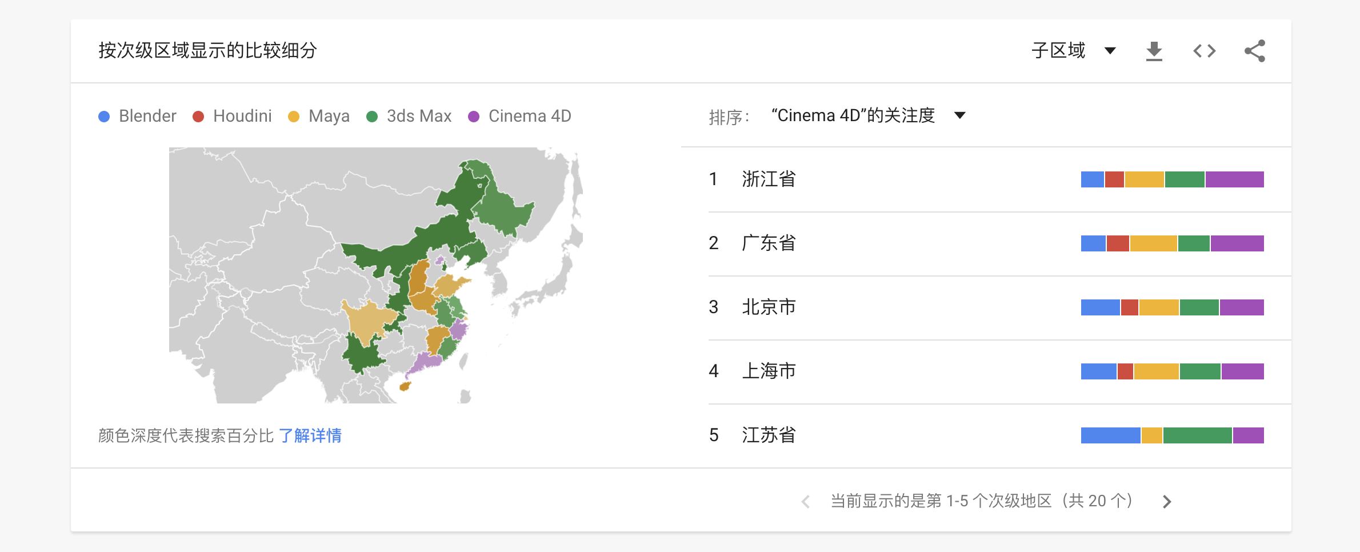
Task: Click the comparison bar for 江苏省
Action: pos(1173,435)
